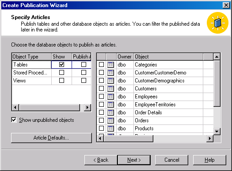Screen dimensions: 232x171
Task: Click the yellow wizard book icon
Action: coord(218,23)
